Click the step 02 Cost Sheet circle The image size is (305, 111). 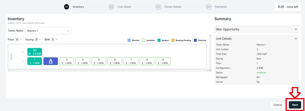[x=111, y=7]
